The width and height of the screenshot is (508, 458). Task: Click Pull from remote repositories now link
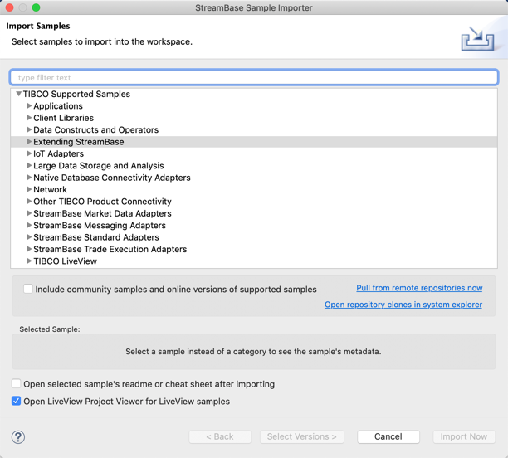point(419,288)
